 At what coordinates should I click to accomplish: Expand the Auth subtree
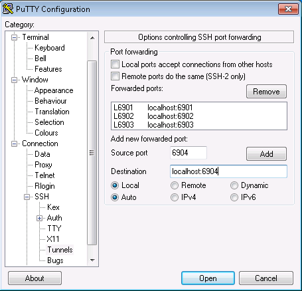tap(39, 218)
